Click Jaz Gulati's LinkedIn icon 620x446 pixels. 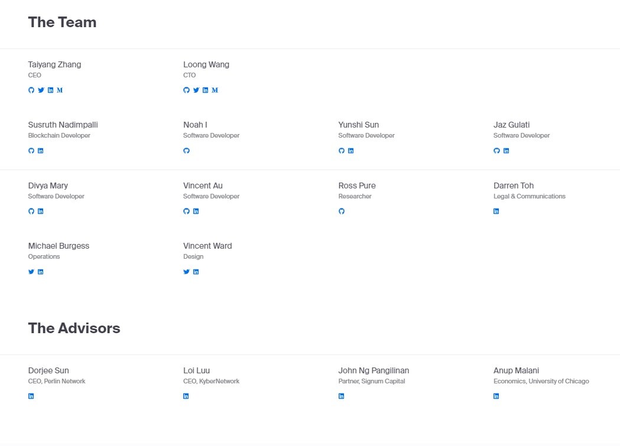506,151
